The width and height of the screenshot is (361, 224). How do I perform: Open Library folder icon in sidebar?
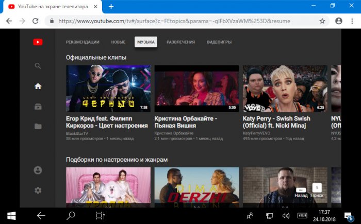tap(38, 126)
